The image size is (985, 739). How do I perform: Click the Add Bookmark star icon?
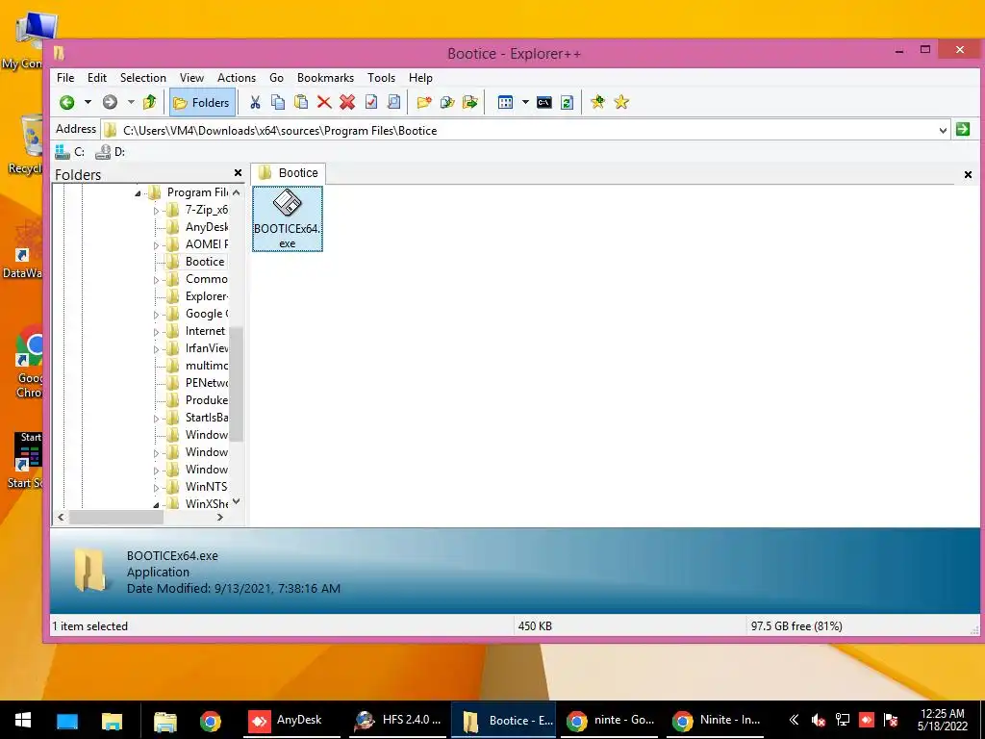click(x=598, y=102)
